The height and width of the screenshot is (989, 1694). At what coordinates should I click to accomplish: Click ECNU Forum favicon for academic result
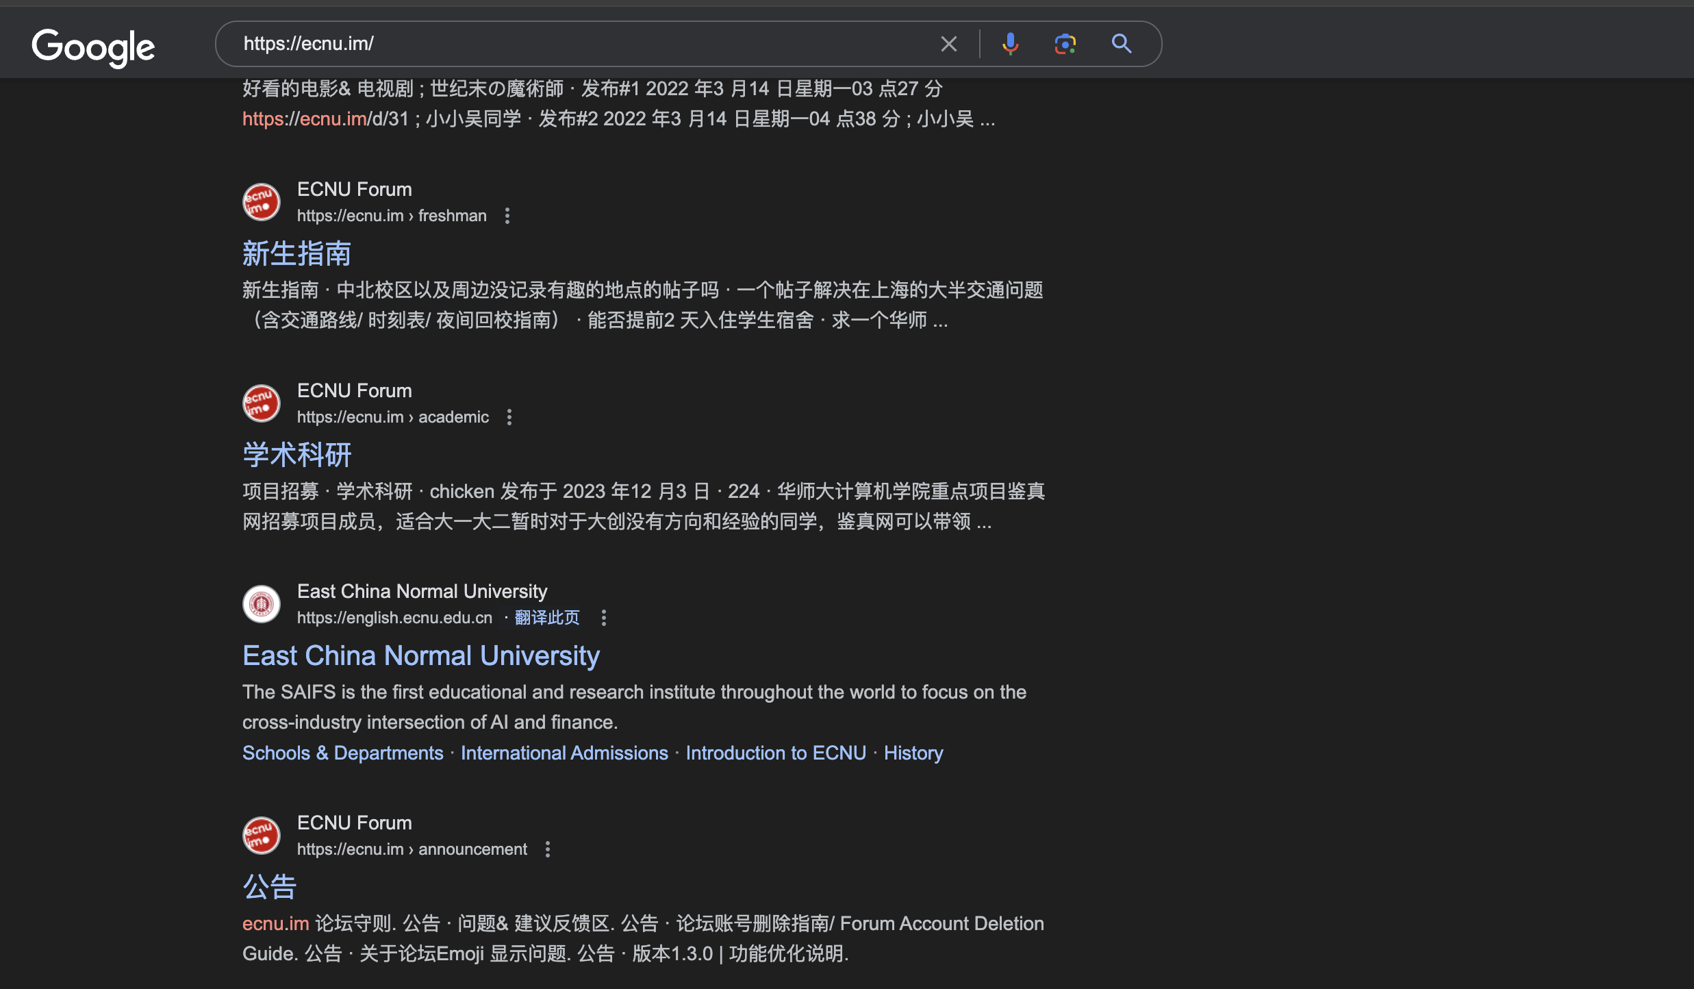[262, 403]
